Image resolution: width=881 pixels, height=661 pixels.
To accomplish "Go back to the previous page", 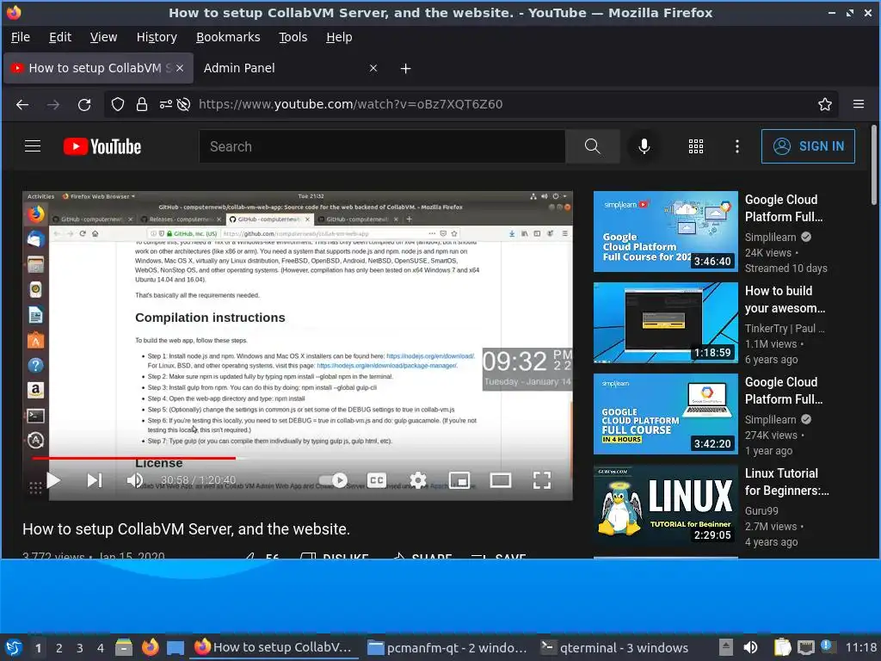I will coord(22,104).
